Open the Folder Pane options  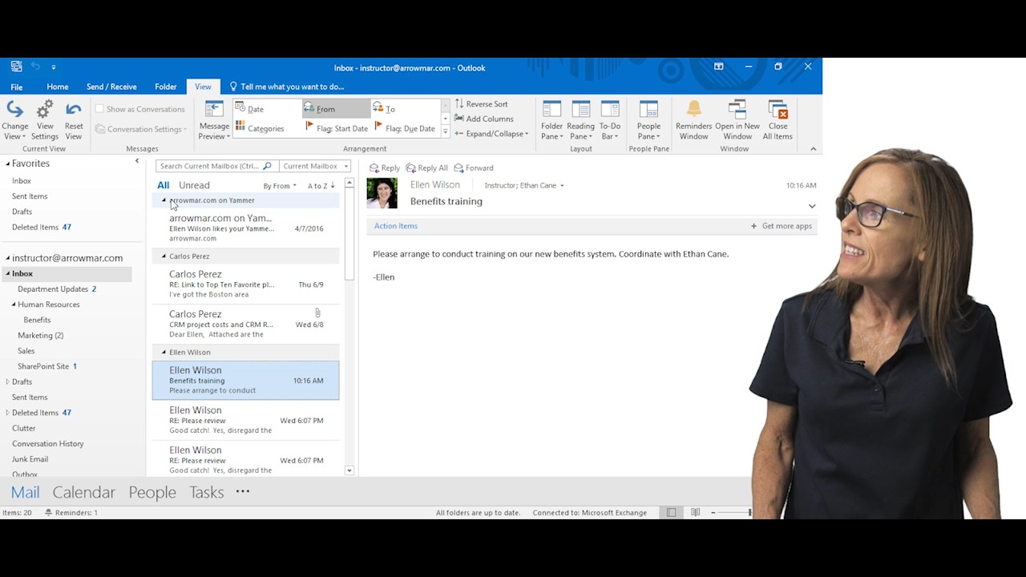click(551, 120)
